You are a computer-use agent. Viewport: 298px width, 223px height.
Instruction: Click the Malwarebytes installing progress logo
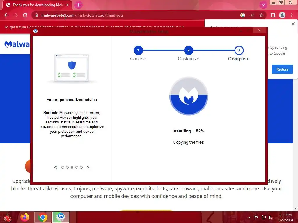point(189,96)
